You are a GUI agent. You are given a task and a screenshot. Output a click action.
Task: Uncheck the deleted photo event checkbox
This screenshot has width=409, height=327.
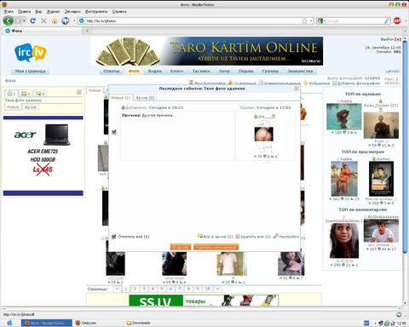(x=114, y=132)
